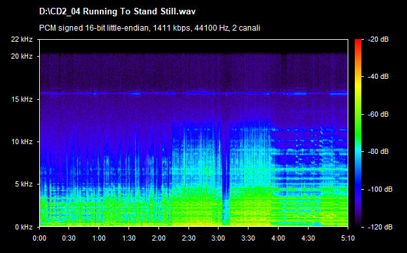Click the '10 kHz' frequency axis label
The image size is (407, 253).
coord(22,141)
